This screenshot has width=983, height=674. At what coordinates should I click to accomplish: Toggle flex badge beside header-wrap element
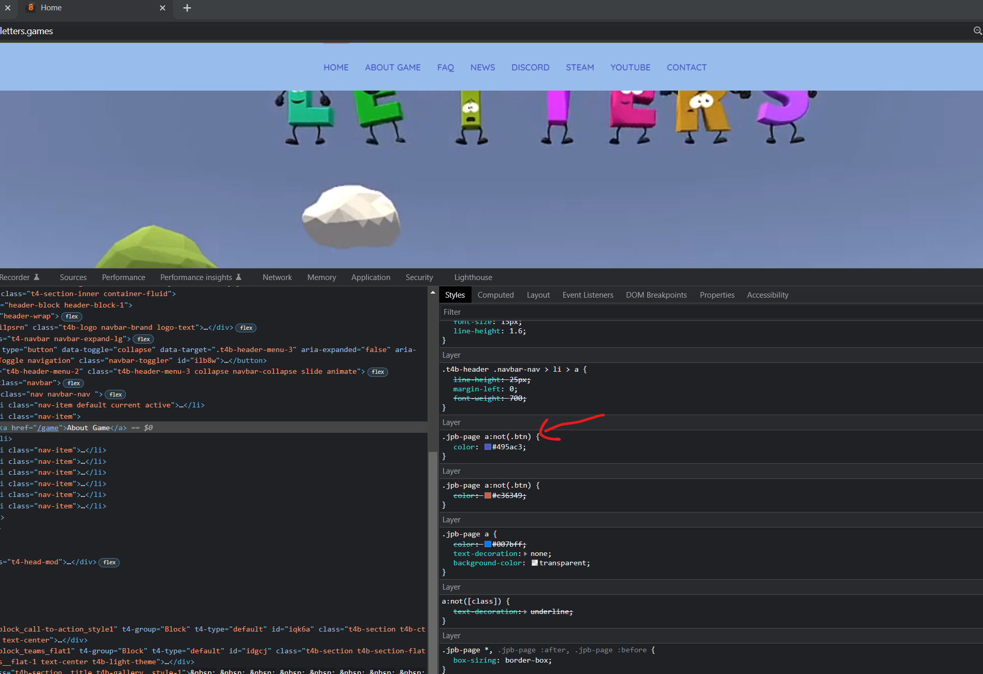pos(72,316)
